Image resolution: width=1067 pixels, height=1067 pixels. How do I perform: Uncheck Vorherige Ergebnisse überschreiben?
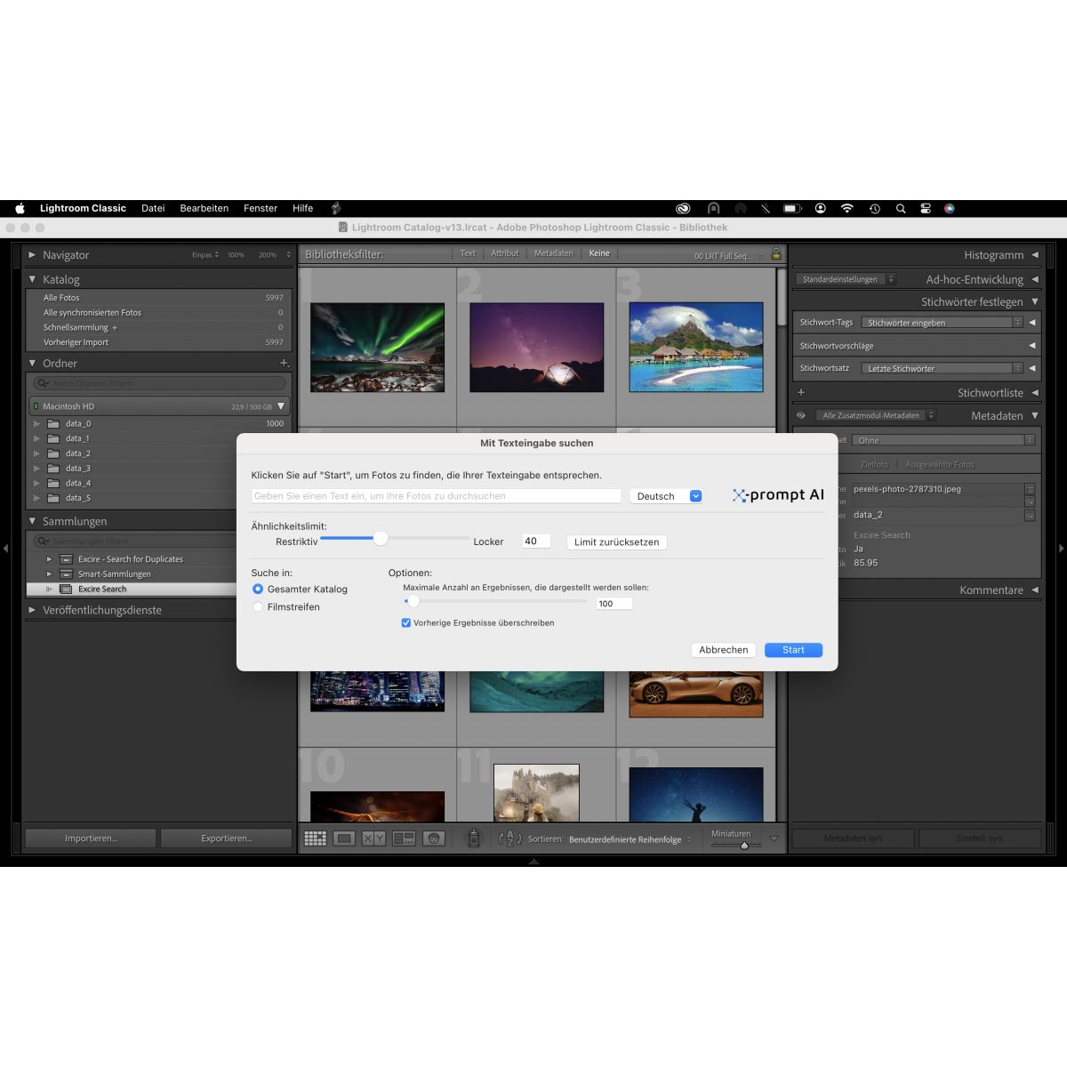pyautogui.click(x=406, y=622)
